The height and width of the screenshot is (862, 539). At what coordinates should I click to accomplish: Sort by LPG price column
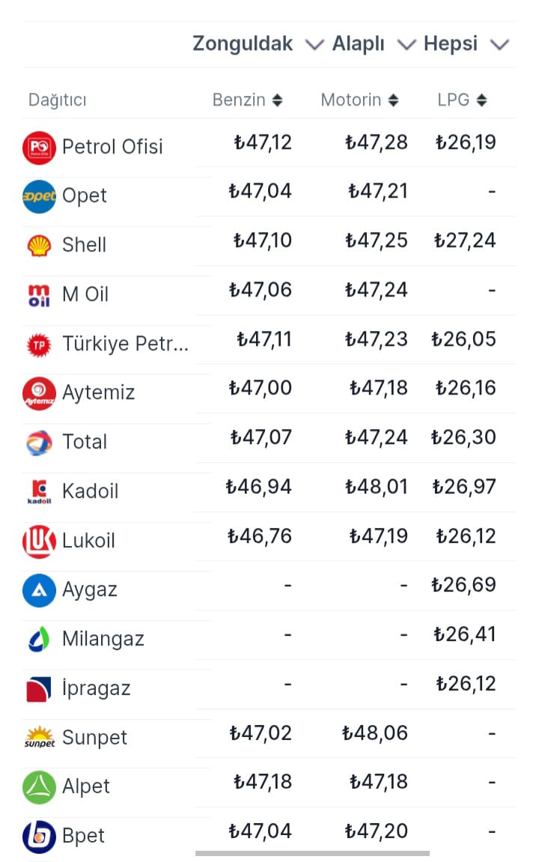pyautogui.click(x=462, y=100)
